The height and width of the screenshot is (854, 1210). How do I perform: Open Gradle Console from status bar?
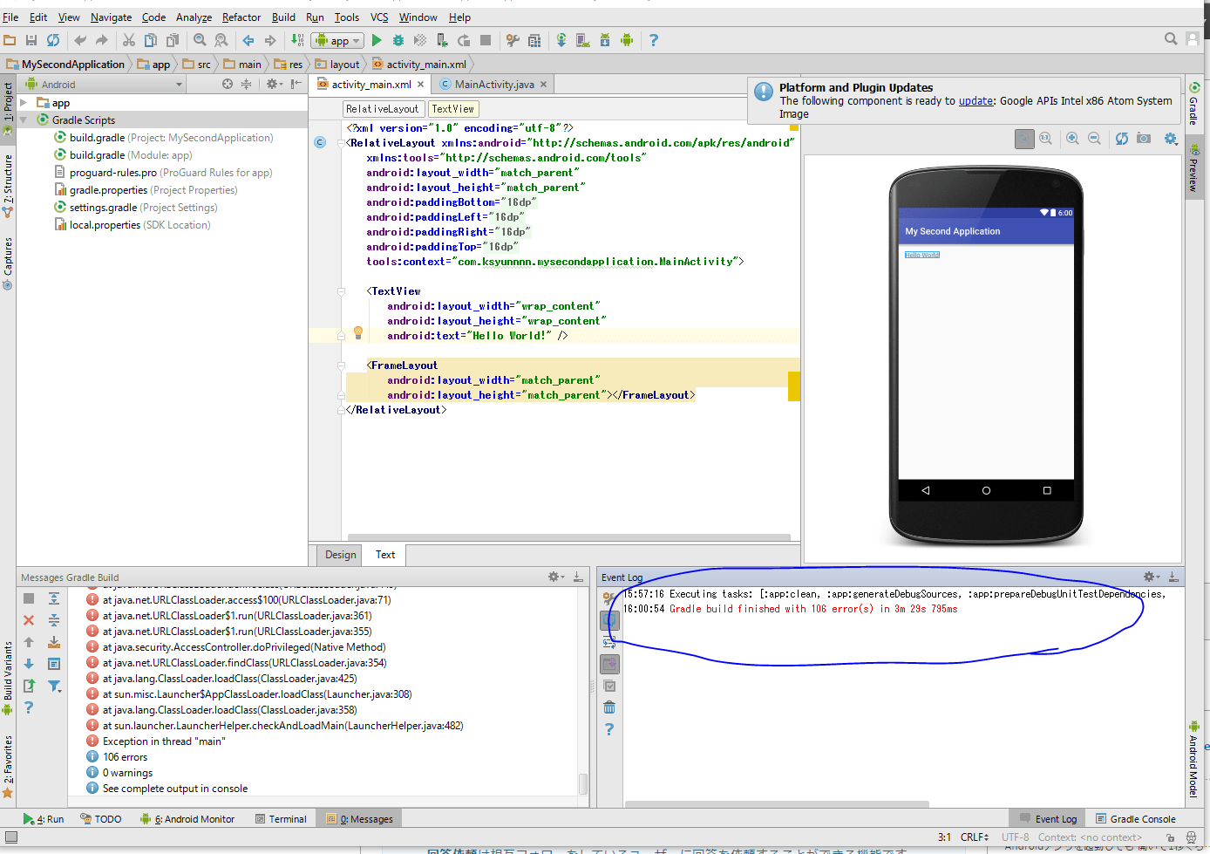(1136, 819)
